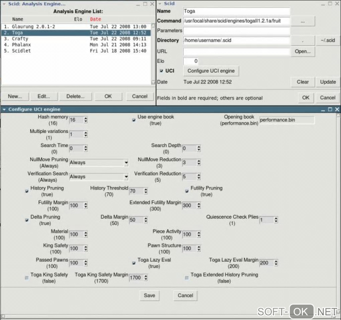Toggle Toga Lazy Eval checkbox
The height and width of the screenshot is (320, 341).
pyautogui.click(x=134, y=263)
